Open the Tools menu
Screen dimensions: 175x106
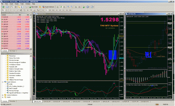point(22,4)
